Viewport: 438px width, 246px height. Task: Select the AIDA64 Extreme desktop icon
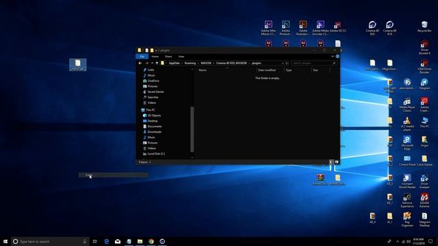pyautogui.click(x=424, y=200)
